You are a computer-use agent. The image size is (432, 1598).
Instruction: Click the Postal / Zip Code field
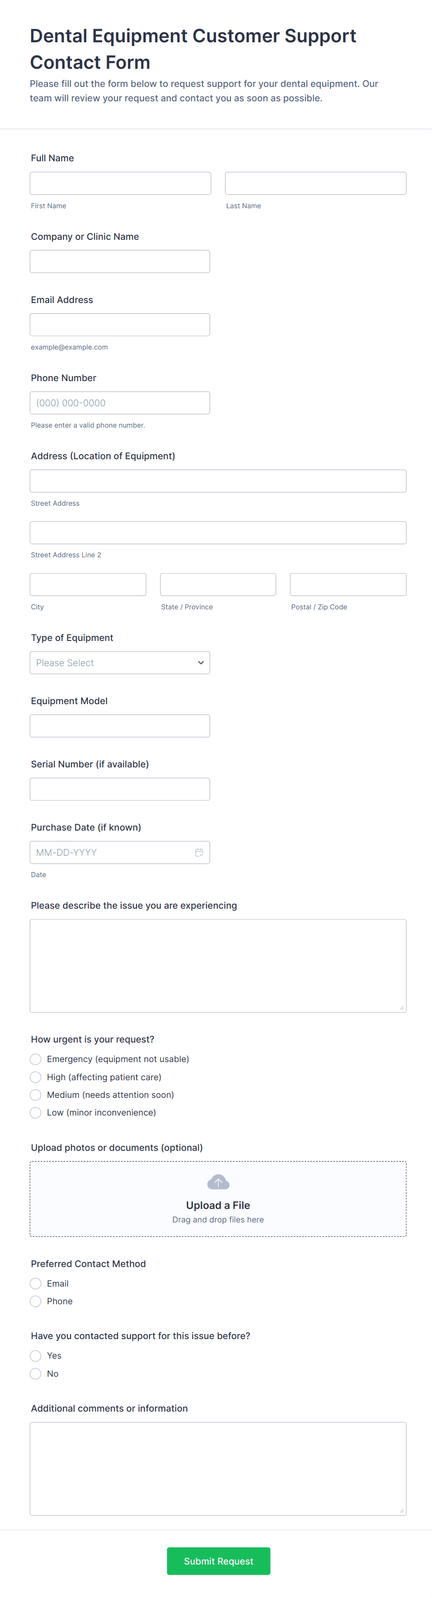click(348, 584)
